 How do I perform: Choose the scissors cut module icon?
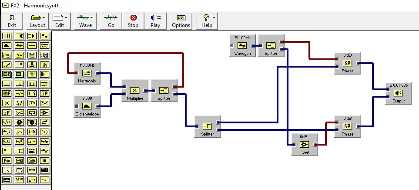tap(19, 113)
